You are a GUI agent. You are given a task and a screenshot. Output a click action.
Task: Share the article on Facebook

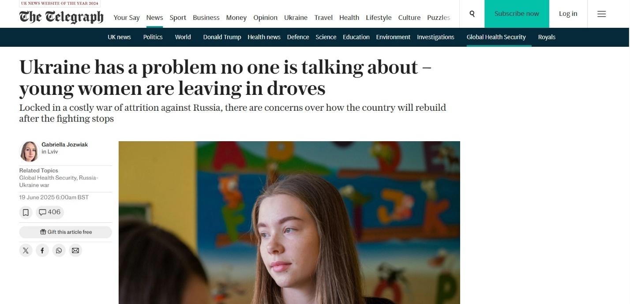(42, 251)
